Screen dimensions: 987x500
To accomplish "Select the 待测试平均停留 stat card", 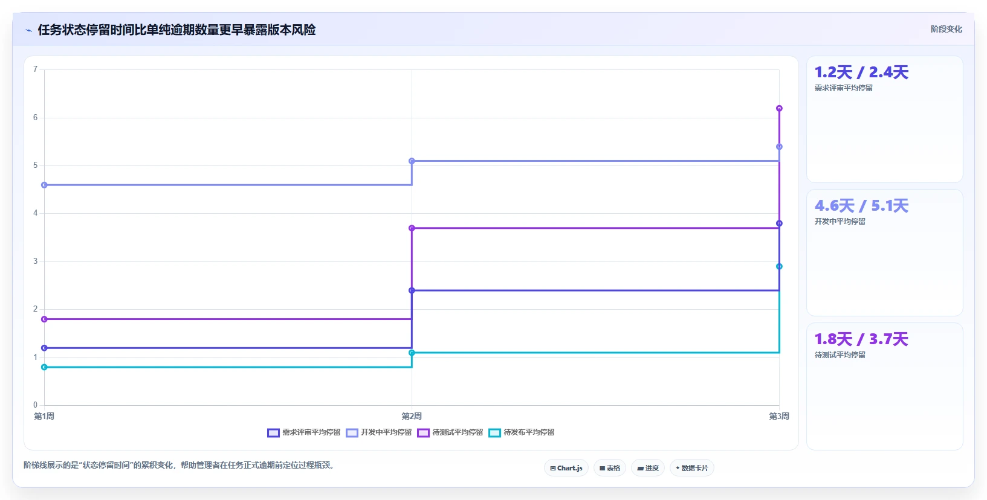I will 885,386.
